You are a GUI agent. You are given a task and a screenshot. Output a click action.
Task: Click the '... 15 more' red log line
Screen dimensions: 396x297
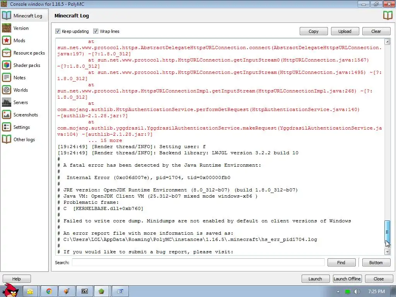coord(105,140)
